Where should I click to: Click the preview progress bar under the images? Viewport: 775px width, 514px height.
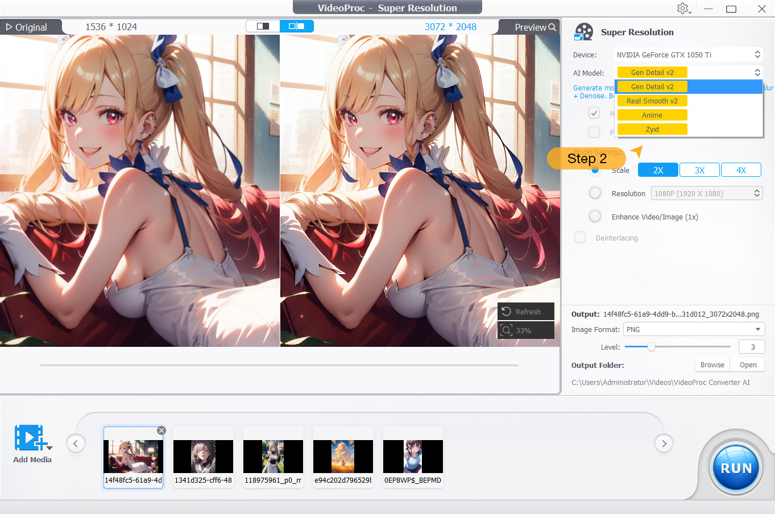pos(279,365)
